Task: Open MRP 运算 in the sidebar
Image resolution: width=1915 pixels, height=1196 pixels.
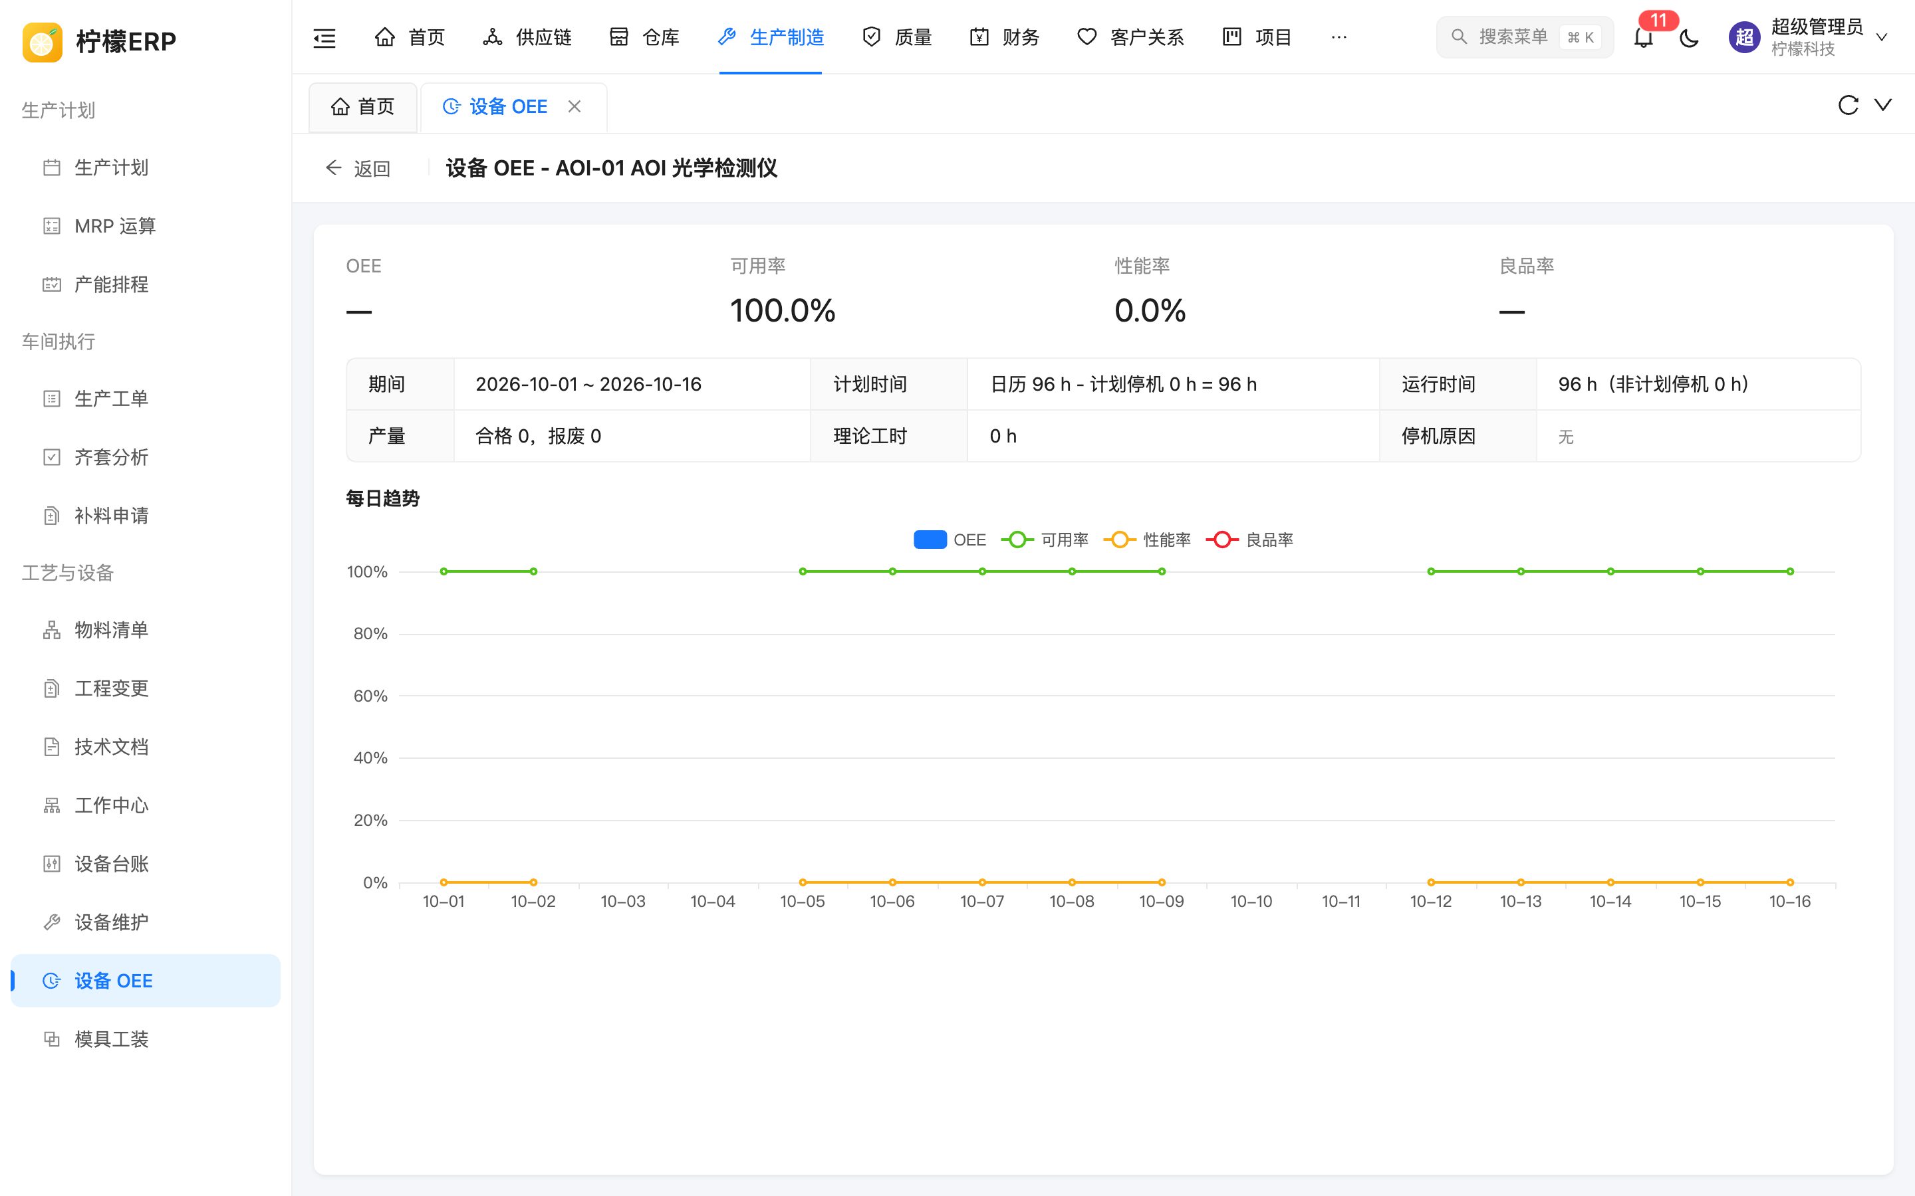Action: point(146,226)
